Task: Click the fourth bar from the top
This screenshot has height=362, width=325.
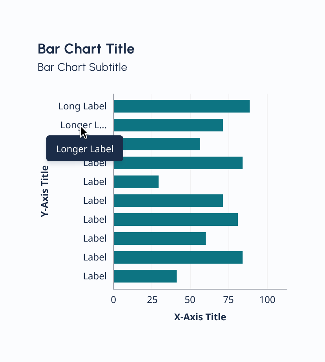Action: [x=178, y=163]
